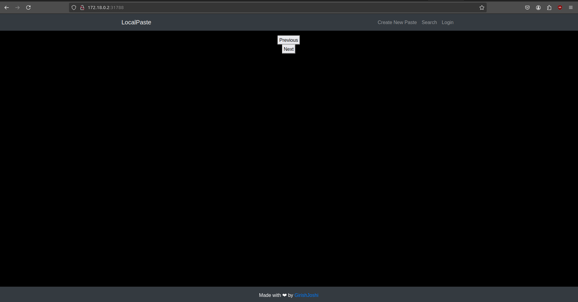
Task: Open the Firefox account icon
Action: [538, 8]
